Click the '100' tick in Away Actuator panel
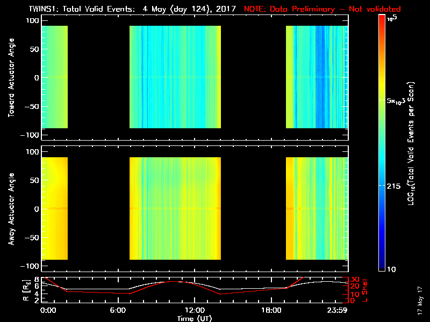 coord(33,152)
